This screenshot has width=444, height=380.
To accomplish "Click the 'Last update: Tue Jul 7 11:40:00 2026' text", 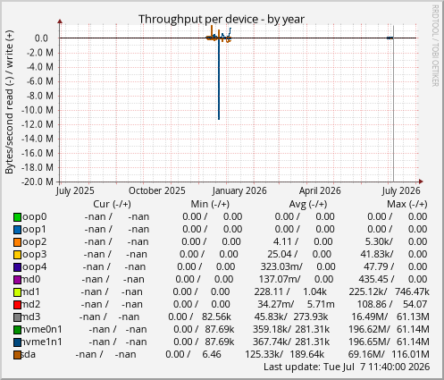I will pyautogui.click(x=347, y=367).
